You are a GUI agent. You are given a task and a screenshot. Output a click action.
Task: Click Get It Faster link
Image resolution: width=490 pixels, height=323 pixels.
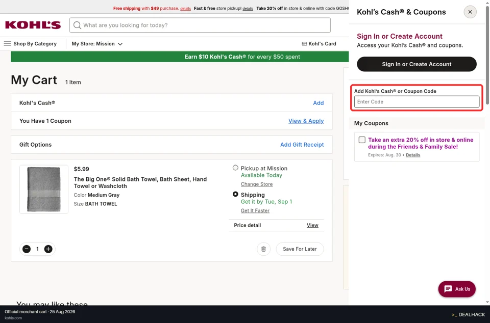(255, 211)
